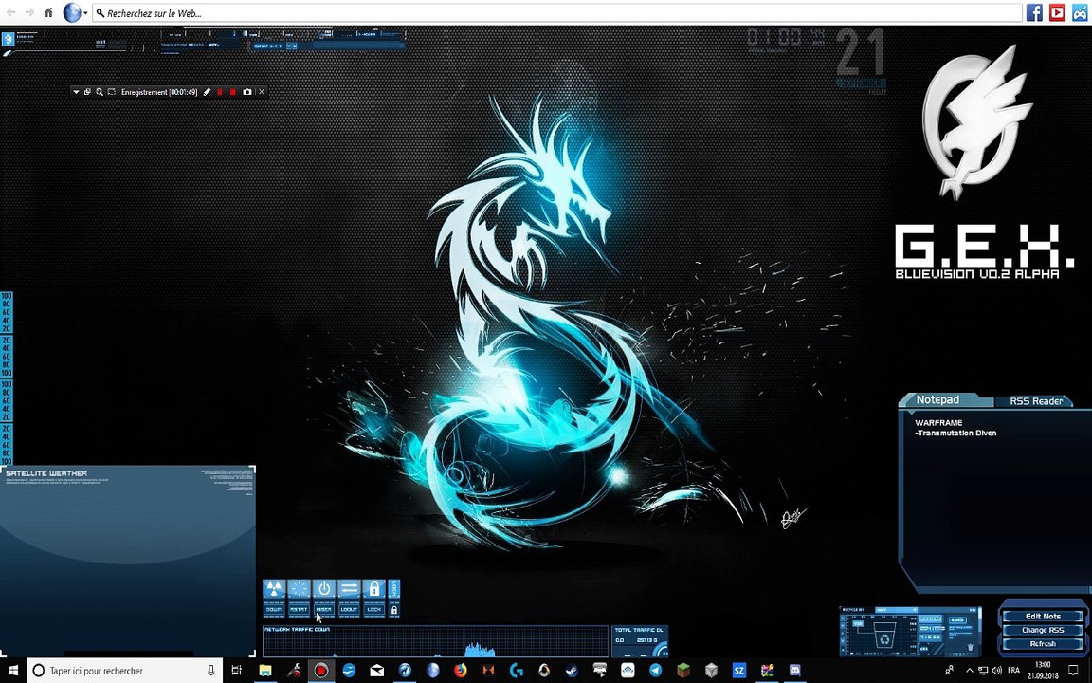
Task: Open the Facebook shortcut icon
Action: (x=1034, y=12)
